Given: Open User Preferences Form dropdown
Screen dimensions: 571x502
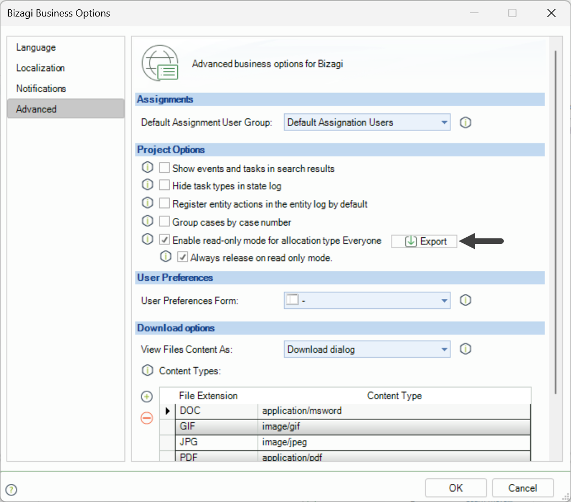Looking at the screenshot, I should pyautogui.click(x=367, y=301).
